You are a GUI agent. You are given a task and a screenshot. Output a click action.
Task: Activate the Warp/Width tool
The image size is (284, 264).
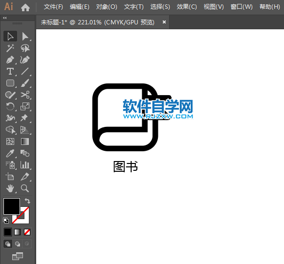pyautogui.click(x=10, y=118)
